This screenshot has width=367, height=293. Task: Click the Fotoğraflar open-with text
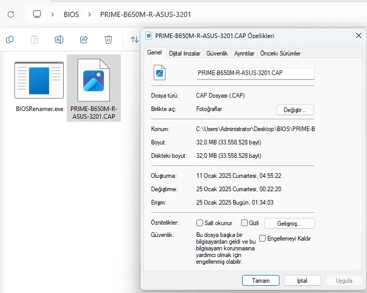pos(209,109)
